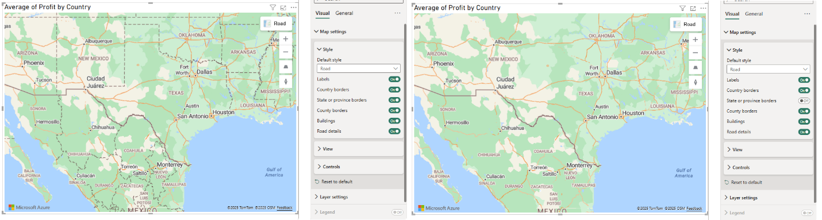Click Reset to default where state borders toggle is off
Image resolution: width=822 pixels, height=220 pixels.
coord(746,182)
